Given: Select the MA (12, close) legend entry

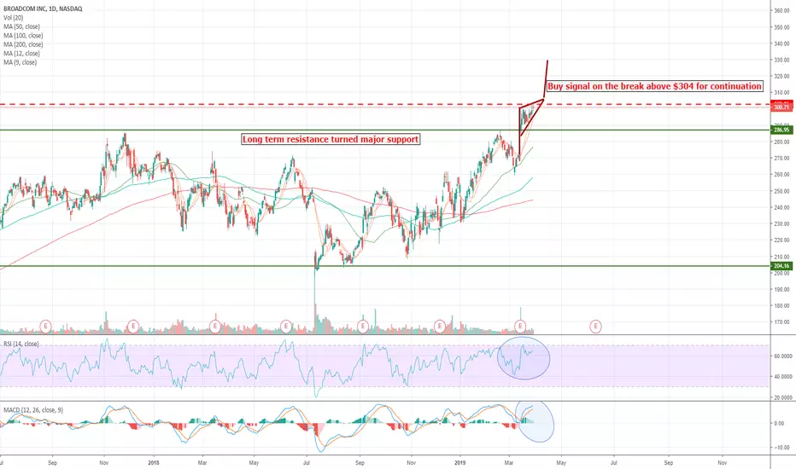Looking at the screenshot, I should pos(21,53).
